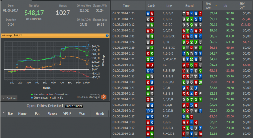Click the Hold'em Manager 2 logo
Screen dimensions: 253x138
pyautogui.click(x=104, y=97)
